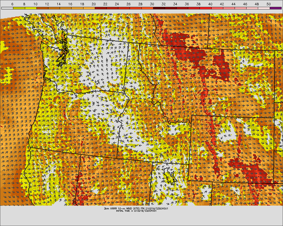
Task: Click the "28" scale label
Action: (140, 4)
